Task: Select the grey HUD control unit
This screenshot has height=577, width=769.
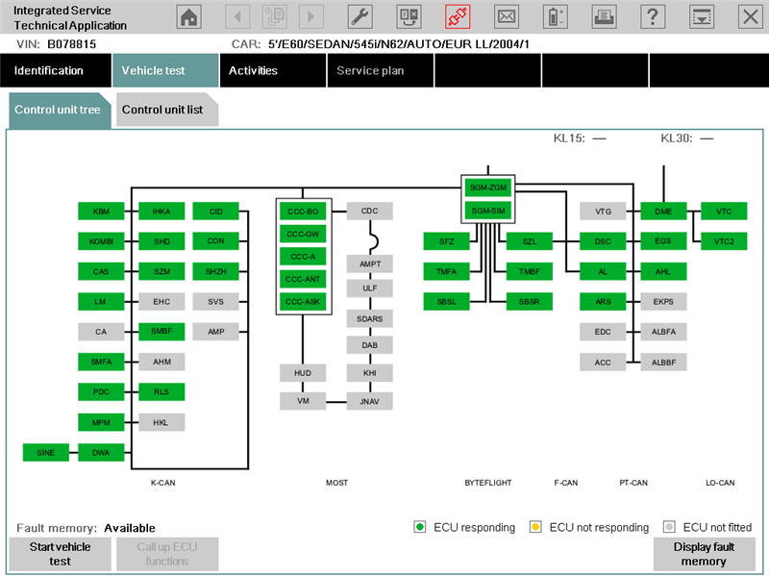Action: (x=303, y=373)
